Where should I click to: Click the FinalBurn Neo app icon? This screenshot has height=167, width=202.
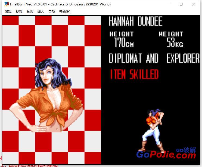tap(7, 4)
